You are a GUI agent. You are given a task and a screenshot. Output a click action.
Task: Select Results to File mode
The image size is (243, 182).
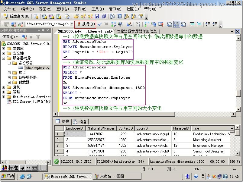[183, 24]
